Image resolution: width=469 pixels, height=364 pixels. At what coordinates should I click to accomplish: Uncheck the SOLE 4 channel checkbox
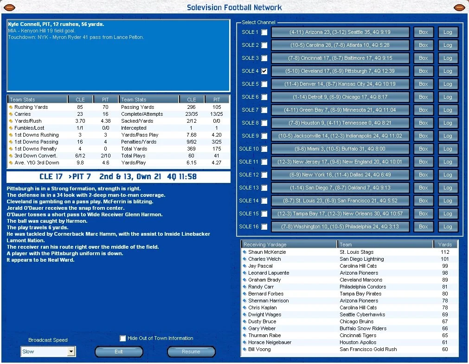click(265, 71)
